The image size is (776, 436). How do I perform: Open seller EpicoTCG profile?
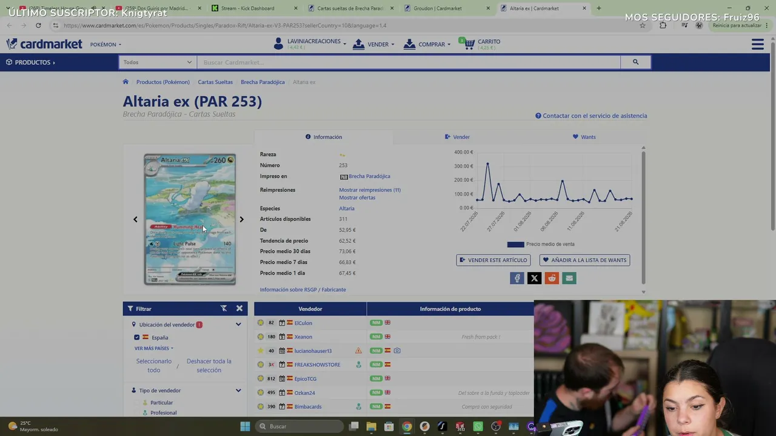tap(306, 378)
